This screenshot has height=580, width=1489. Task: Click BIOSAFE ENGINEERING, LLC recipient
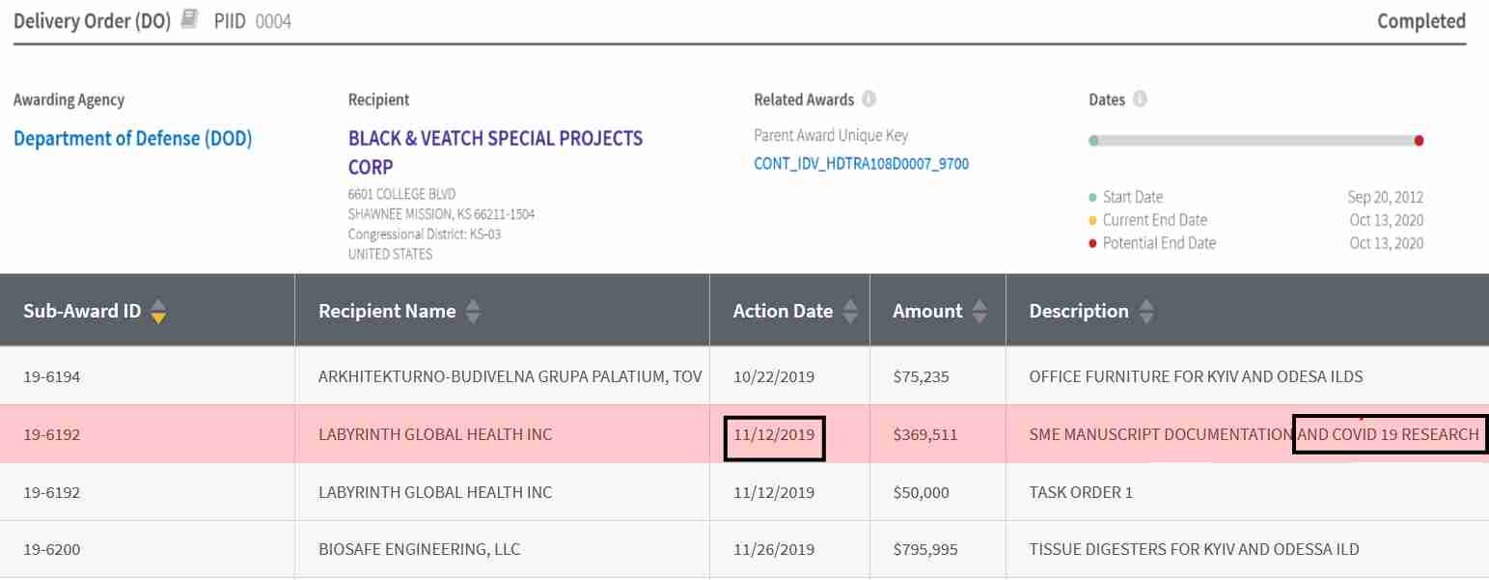(419, 550)
